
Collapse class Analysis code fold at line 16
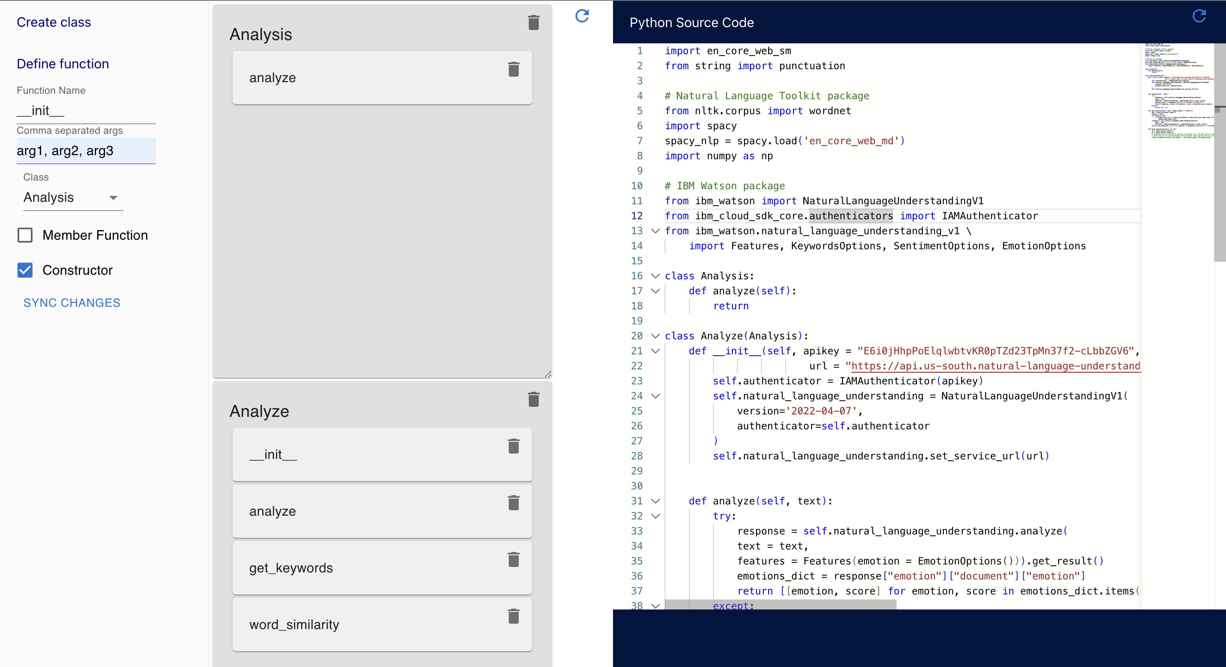(x=656, y=276)
